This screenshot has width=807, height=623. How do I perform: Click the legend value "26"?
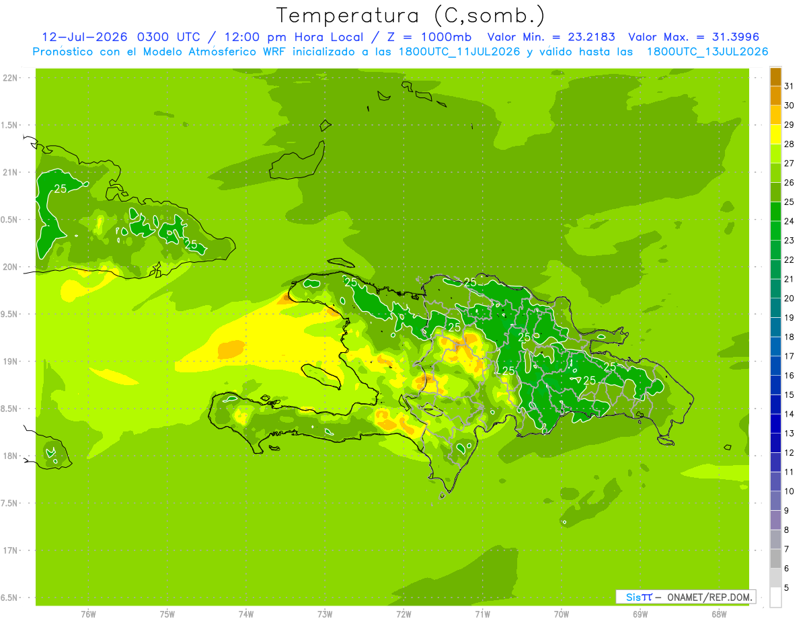[x=790, y=183]
